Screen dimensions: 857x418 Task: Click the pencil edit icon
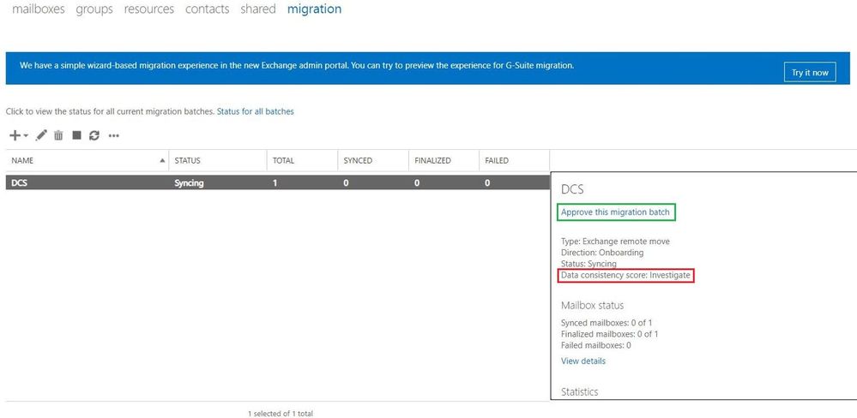(x=41, y=134)
